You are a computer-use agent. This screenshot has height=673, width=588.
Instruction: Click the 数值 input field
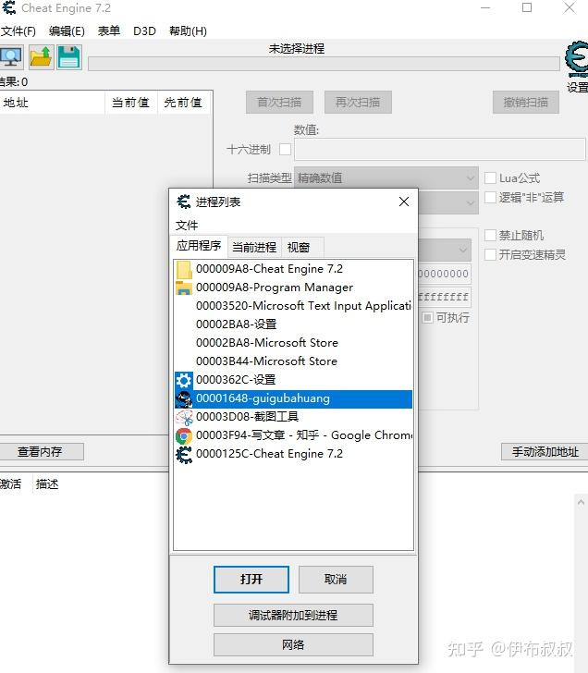tap(439, 150)
